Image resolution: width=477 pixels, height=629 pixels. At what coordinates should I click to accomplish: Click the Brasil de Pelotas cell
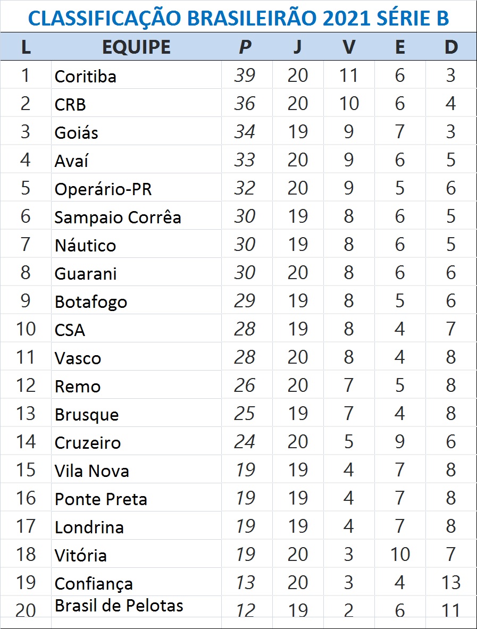(x=119, y=606)
